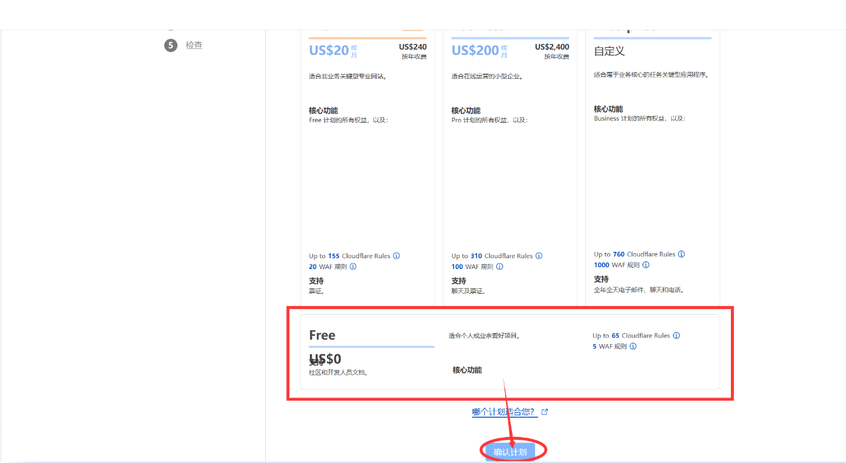The image size is (846, 463).
Task: Click the step 5 circle icon
Action: (x=170, y=45)
